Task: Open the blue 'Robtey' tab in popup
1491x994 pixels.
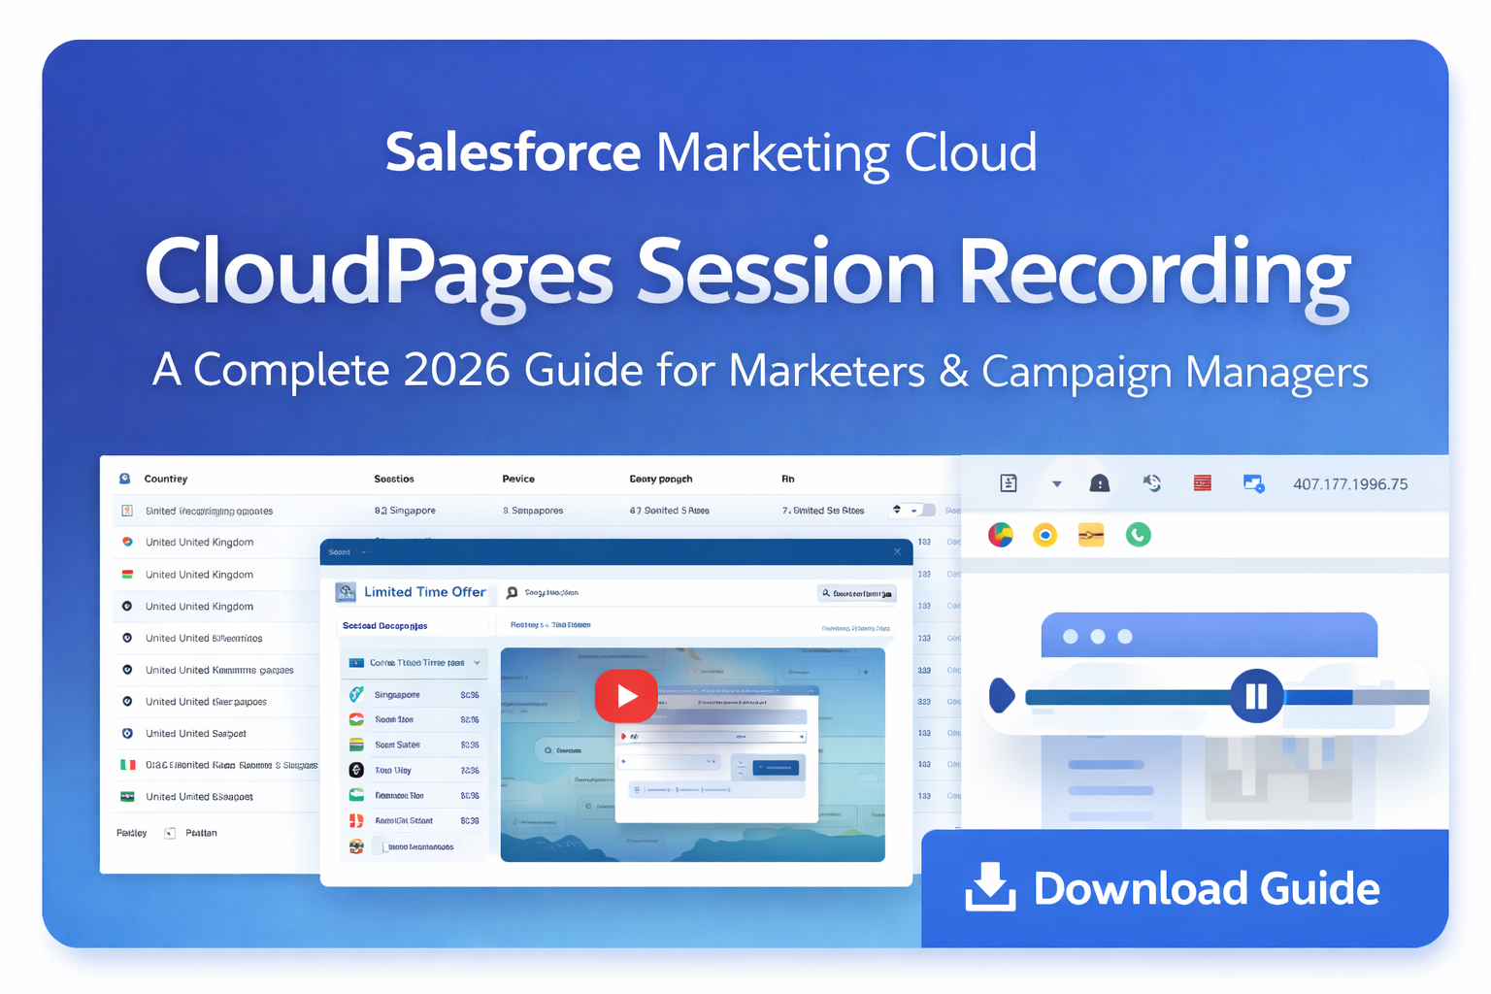Action: coord(550,625)
